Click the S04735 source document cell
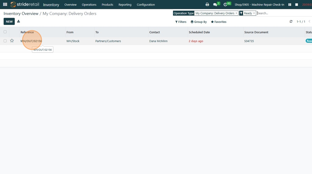 tap(249, 41)
